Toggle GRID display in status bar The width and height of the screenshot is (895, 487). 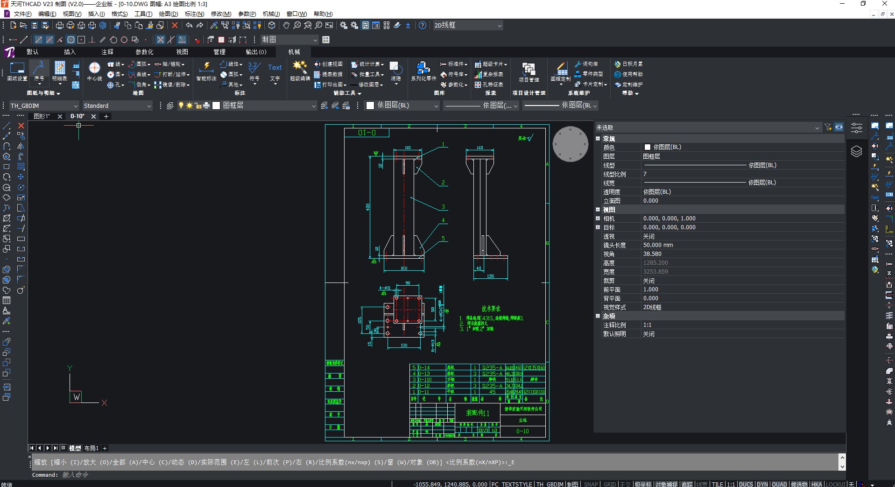point(609,484)
